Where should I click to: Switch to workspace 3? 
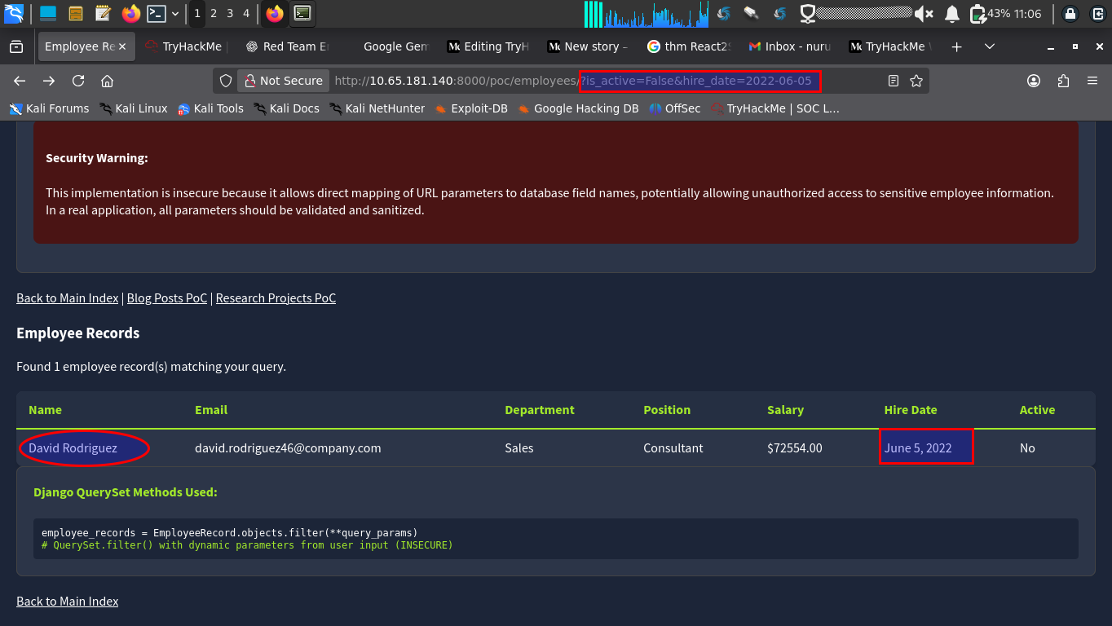[x=230, y=13]
